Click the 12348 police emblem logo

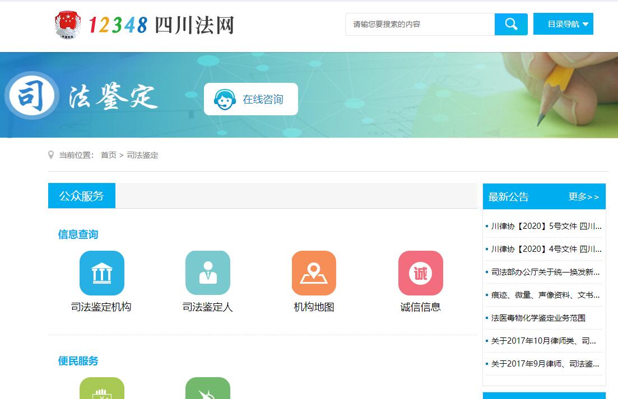(68, 25)
